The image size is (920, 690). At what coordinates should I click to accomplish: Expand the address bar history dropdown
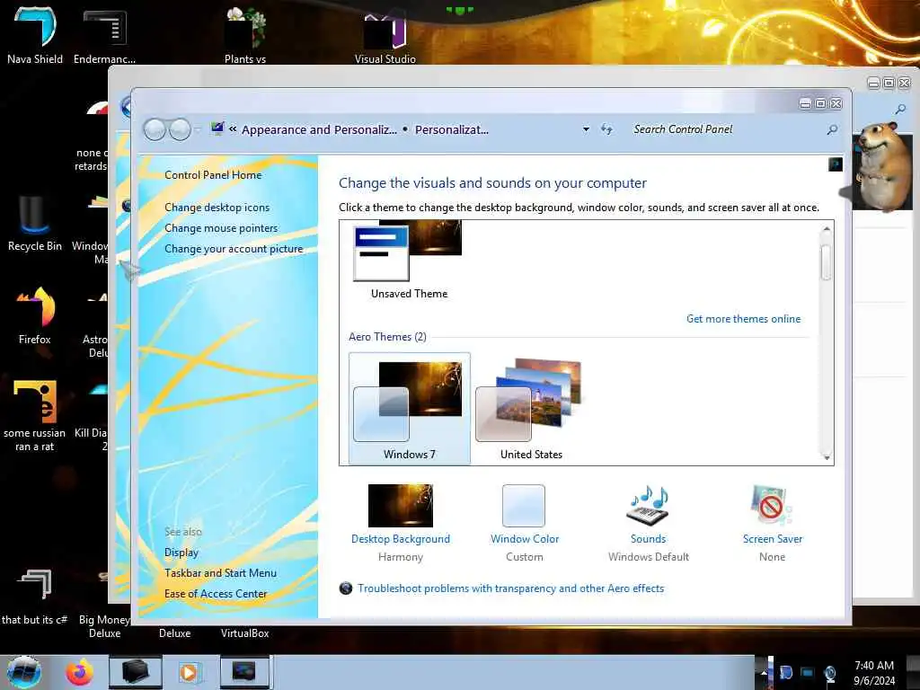click(586, 129)
